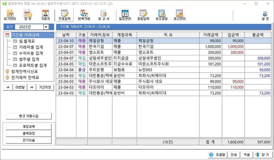The image size is (274, 160).
Task: Open the 설정 settings icon
Action: click(x=265, y=16)
